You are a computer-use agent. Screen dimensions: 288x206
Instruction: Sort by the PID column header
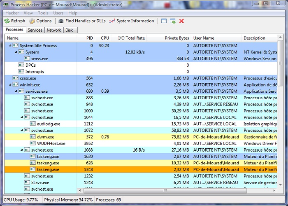tap(86, 38)
